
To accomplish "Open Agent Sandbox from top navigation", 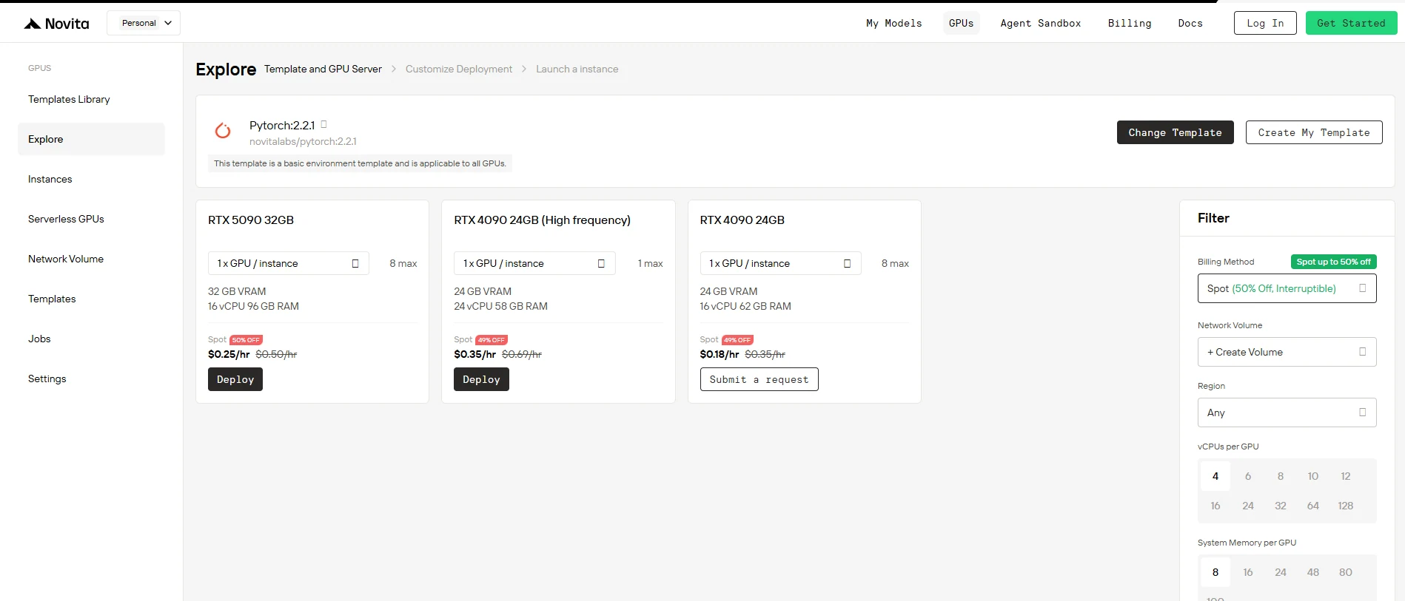I will pos(1040,23).
